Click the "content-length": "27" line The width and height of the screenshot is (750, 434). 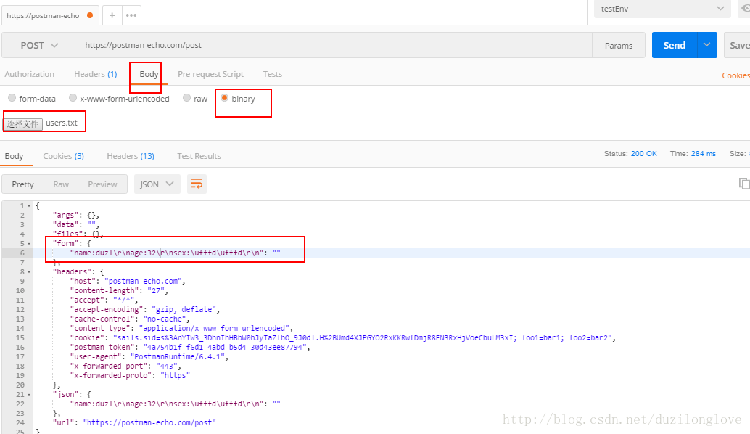click(119, 291)
